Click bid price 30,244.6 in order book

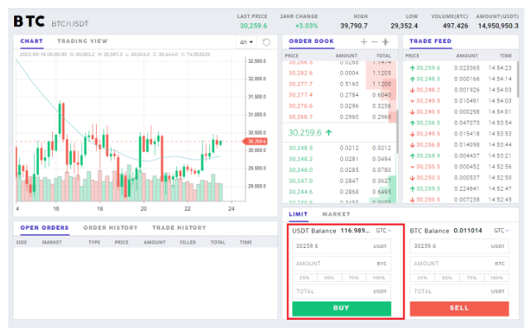point(300,192)
